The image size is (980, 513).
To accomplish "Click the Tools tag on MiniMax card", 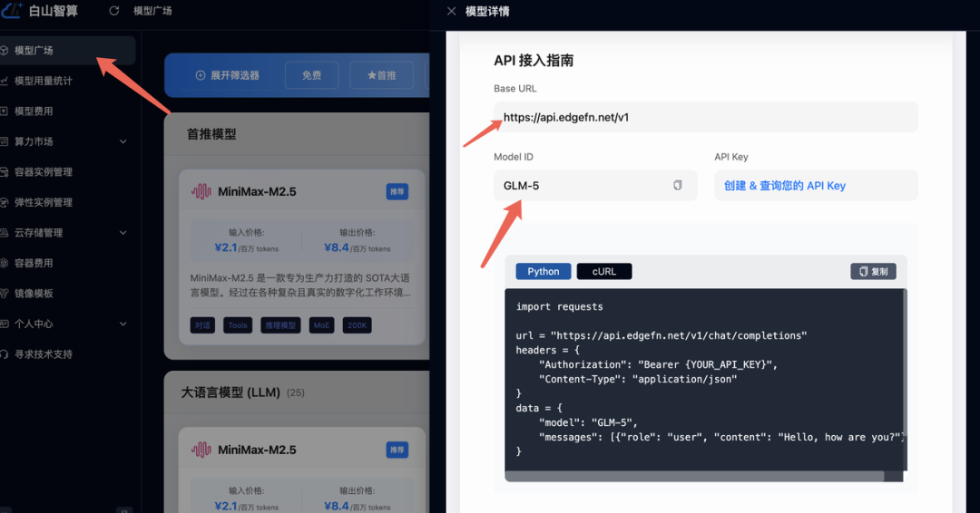I will click(x=238, y=325).
